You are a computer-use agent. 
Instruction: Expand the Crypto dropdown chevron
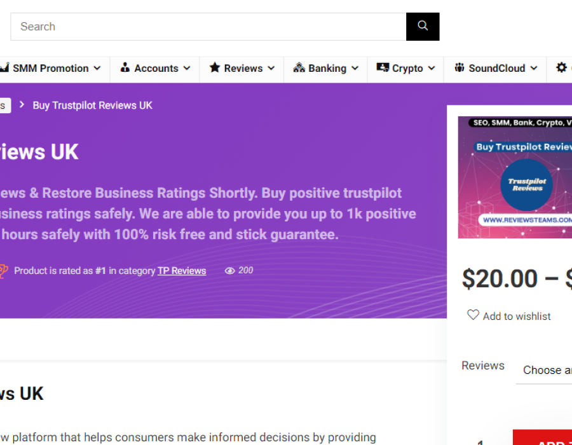[x=432, y=69]
